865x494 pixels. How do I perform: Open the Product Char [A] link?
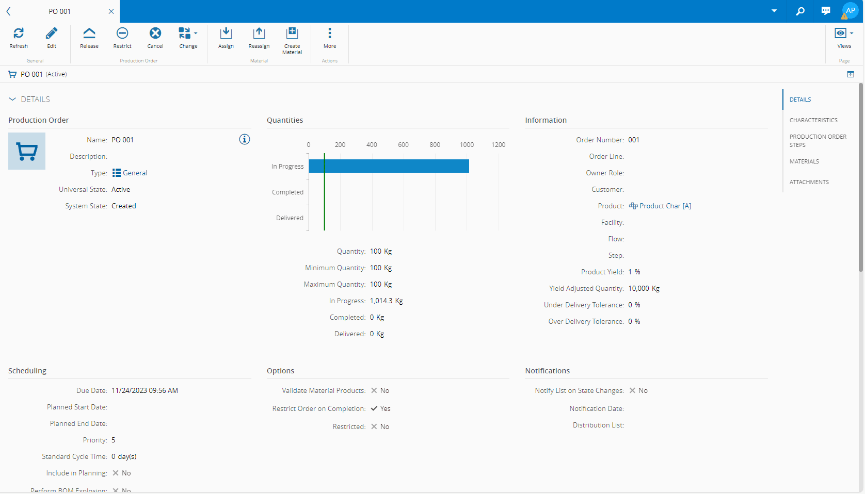pyautogui.click(x=665, y=206)
